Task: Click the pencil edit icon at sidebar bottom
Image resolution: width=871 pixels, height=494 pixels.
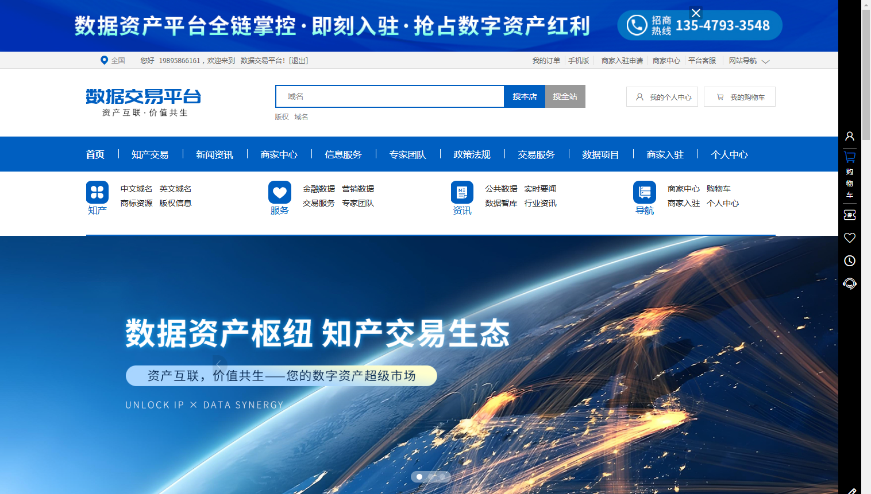Action: point(851,491)
